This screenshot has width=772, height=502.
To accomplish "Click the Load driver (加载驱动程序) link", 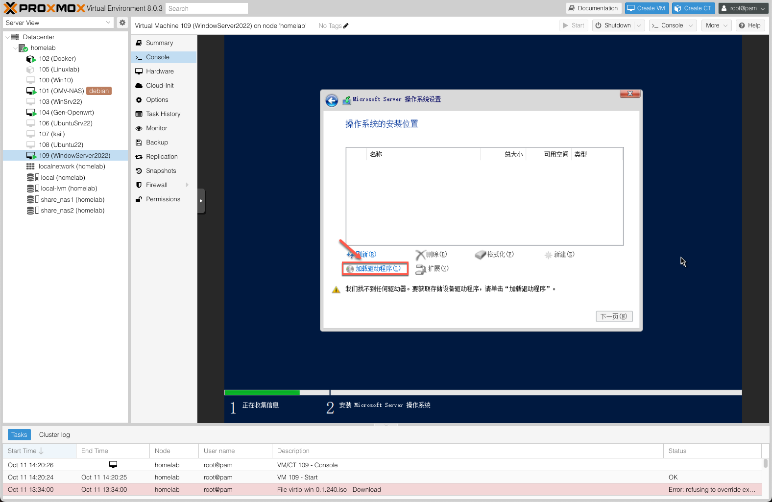I will coord(375,268).
